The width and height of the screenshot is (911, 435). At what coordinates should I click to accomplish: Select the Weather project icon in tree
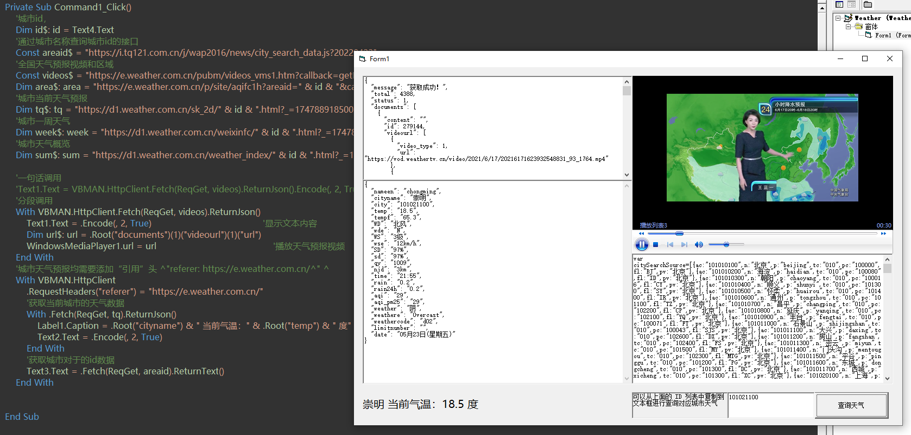[848, 18]
